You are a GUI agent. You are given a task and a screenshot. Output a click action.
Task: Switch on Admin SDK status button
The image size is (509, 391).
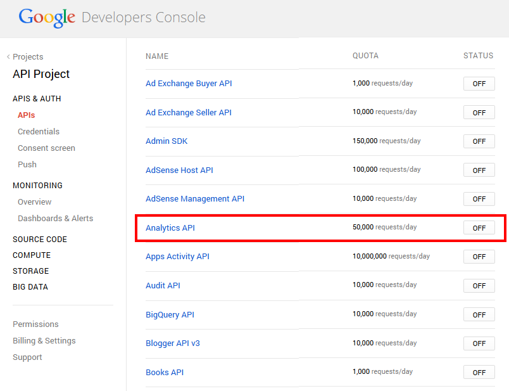[479, 141]
